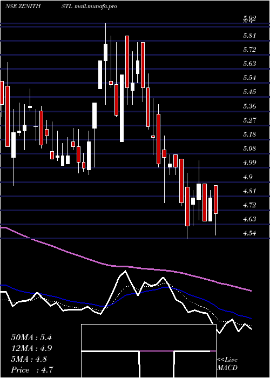The height and width of the screenshot is (378, 270).
Task: Click the '50MA : 5.4' indicator text
Action: [31, 337]
